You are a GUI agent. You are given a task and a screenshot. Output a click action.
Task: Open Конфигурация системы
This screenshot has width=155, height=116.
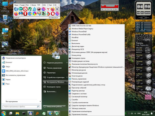tap(96, 61)
